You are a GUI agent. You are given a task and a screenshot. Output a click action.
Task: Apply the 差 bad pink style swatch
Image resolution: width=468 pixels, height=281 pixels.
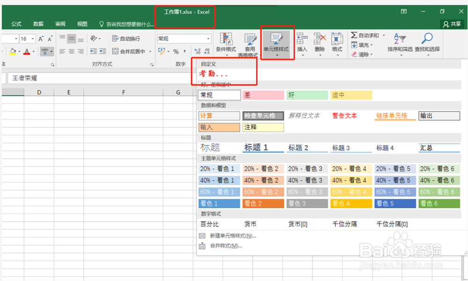[263, 95]
